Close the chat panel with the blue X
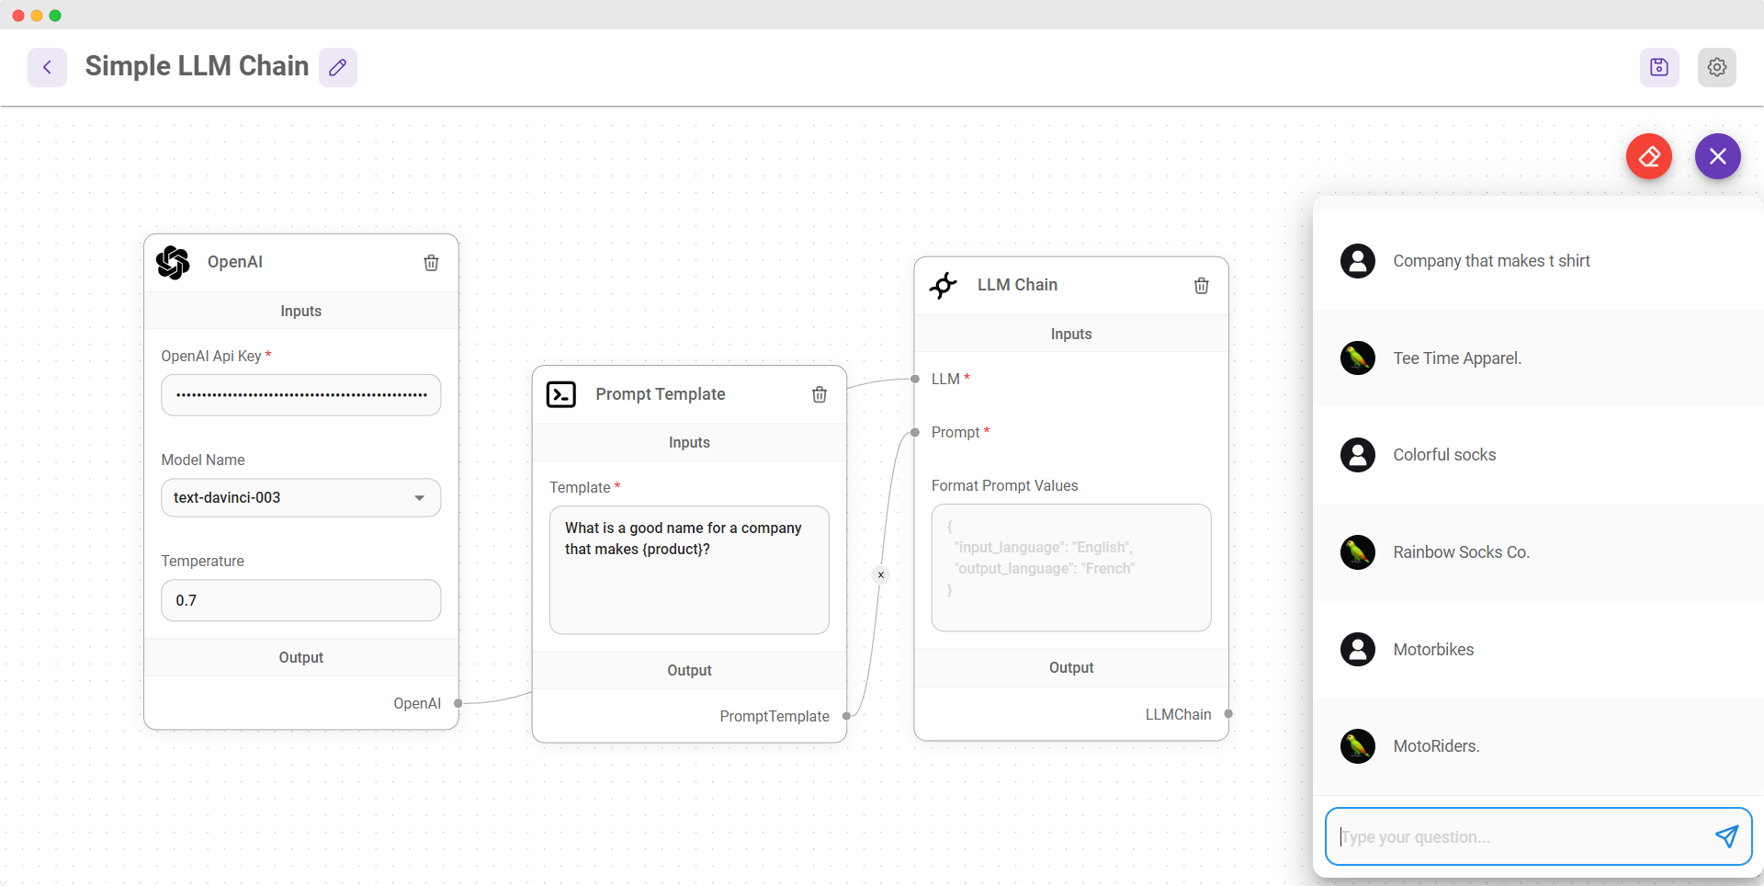The height and width of the screenshot is (886, 1764). tap(1717, 156)
